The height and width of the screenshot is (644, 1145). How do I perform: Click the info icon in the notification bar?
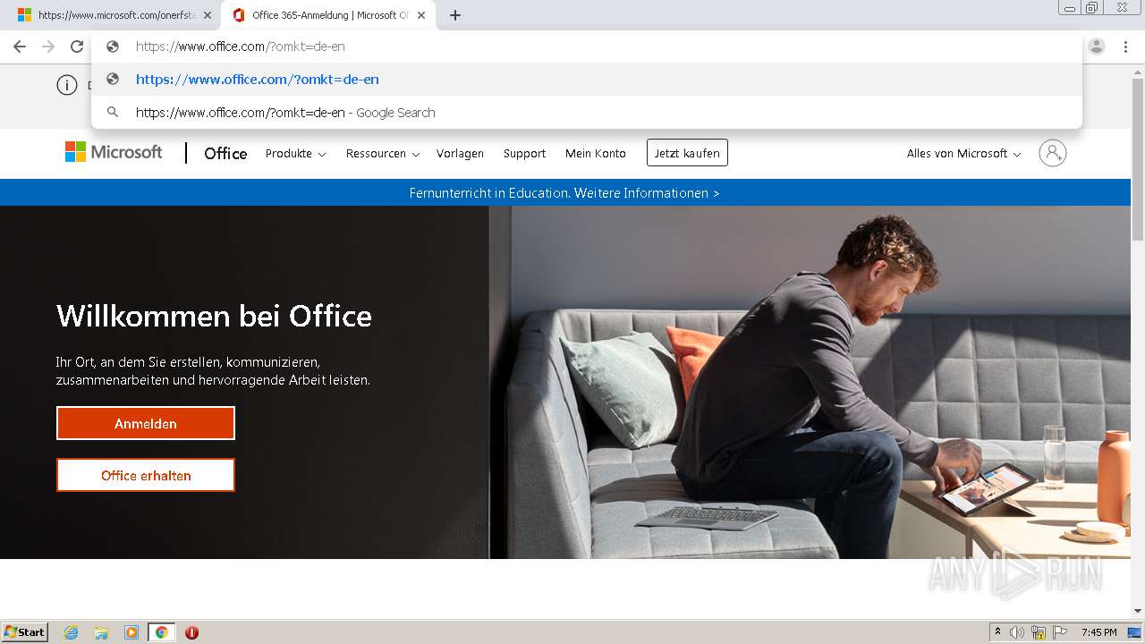(x=67, y=85)
